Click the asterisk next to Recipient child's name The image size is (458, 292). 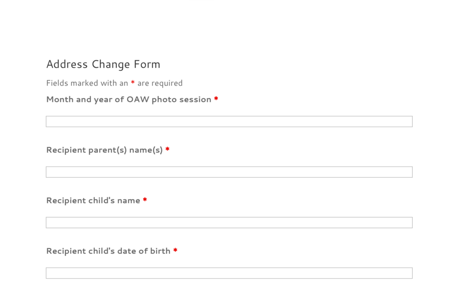pyautogui.click(x=145, y=200)
